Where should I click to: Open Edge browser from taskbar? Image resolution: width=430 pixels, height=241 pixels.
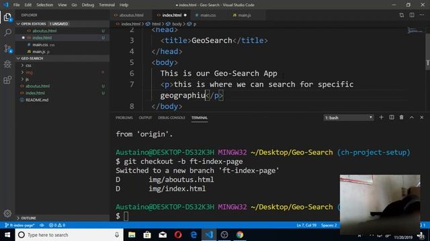tap(193, 235)
